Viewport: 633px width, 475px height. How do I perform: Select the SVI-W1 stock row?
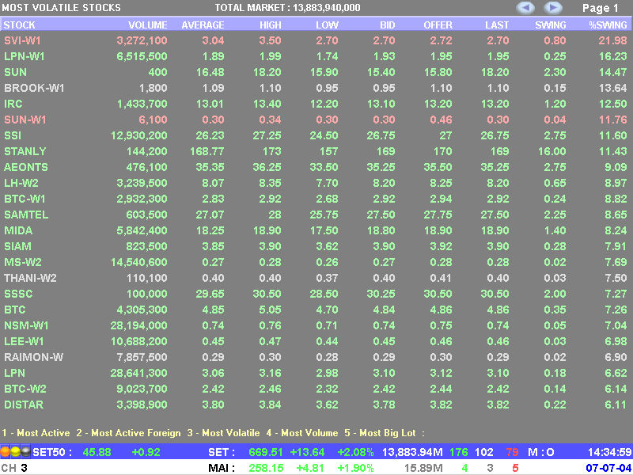[x=316, y=41]
